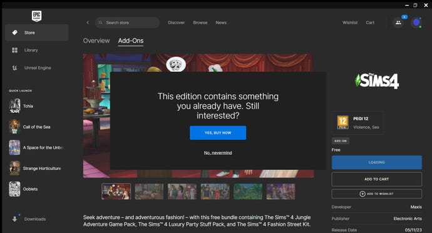Screen dimensions: 432x233
Task: Launch the Call of the Sea icon
Action: [x=14, y=127]
